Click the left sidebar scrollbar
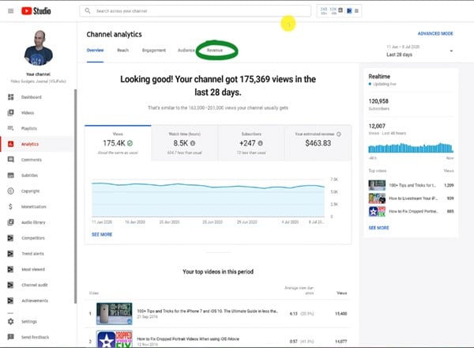Viewport: 474px width, 348px height. pos(75,196)
